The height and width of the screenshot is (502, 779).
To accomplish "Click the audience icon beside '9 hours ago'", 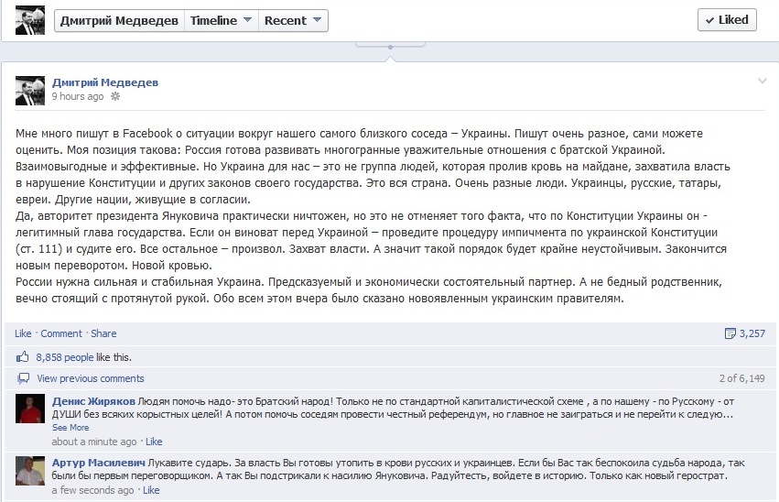I will pos(114,96).
